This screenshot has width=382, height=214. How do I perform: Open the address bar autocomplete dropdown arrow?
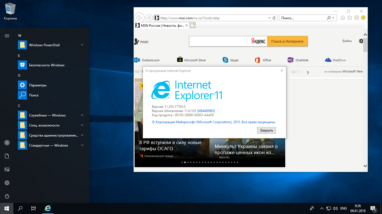point(270,18)
